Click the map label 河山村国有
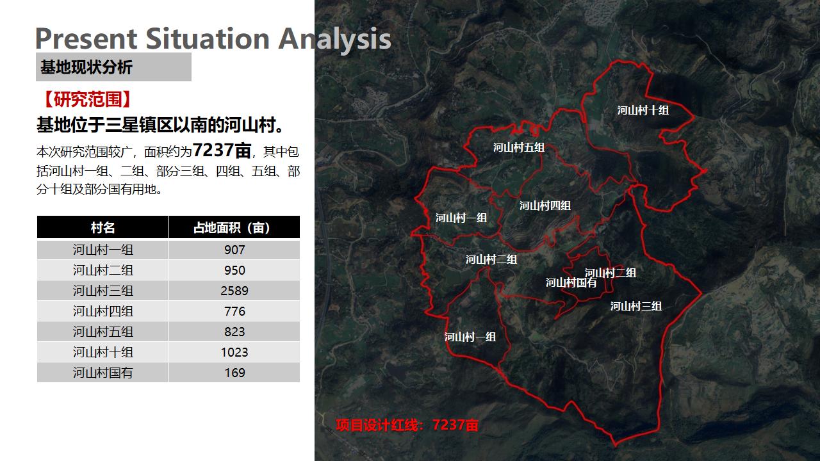Screen dimensions: 820x461 (x=571, y=282)
